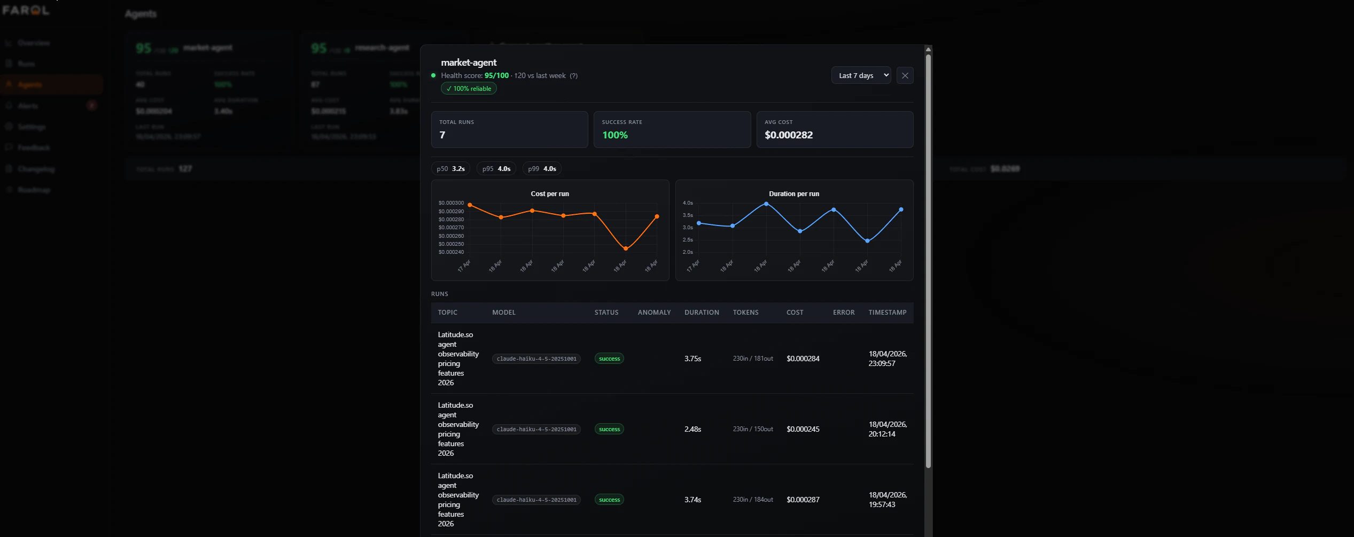Select the 2.48s duration cell
Image resolution: width=1354 pixels, height=537 pixels.
(692, 429)
